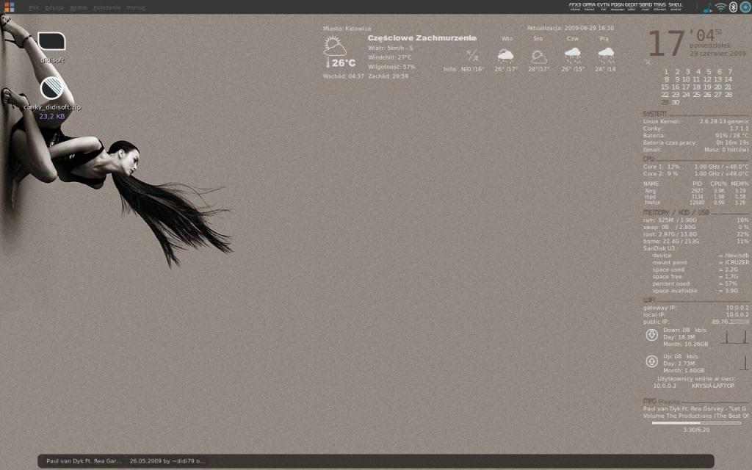This screenshot has width=752, height=470.
Task: Launch the EVTN mail launcher
Action: (x=603, y=6)
